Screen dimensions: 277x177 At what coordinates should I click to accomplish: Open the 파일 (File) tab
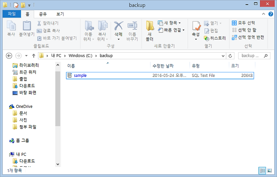point(12,14)
